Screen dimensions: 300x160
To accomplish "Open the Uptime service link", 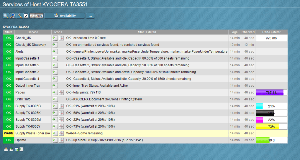I will pyautogui.click(x=21, y=140).
